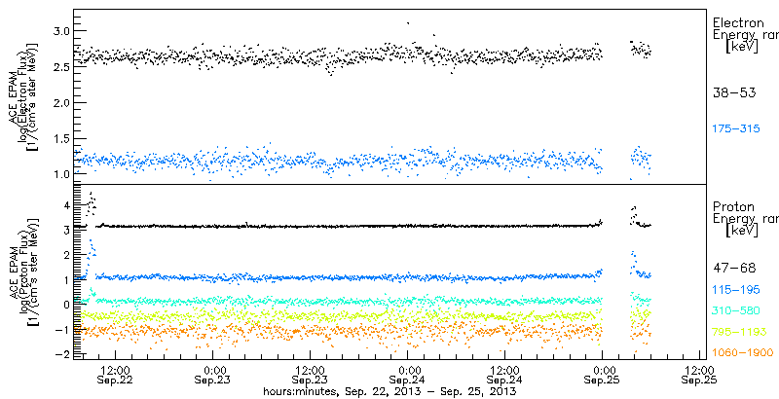Click the 1.5 tick on electron flux axis

pos(59,138)
